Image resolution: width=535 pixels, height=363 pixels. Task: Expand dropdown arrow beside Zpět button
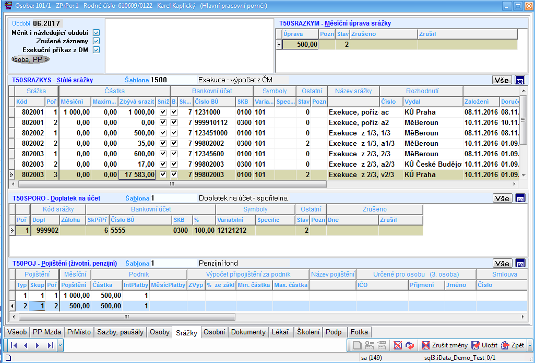click(x=530, y=345)
